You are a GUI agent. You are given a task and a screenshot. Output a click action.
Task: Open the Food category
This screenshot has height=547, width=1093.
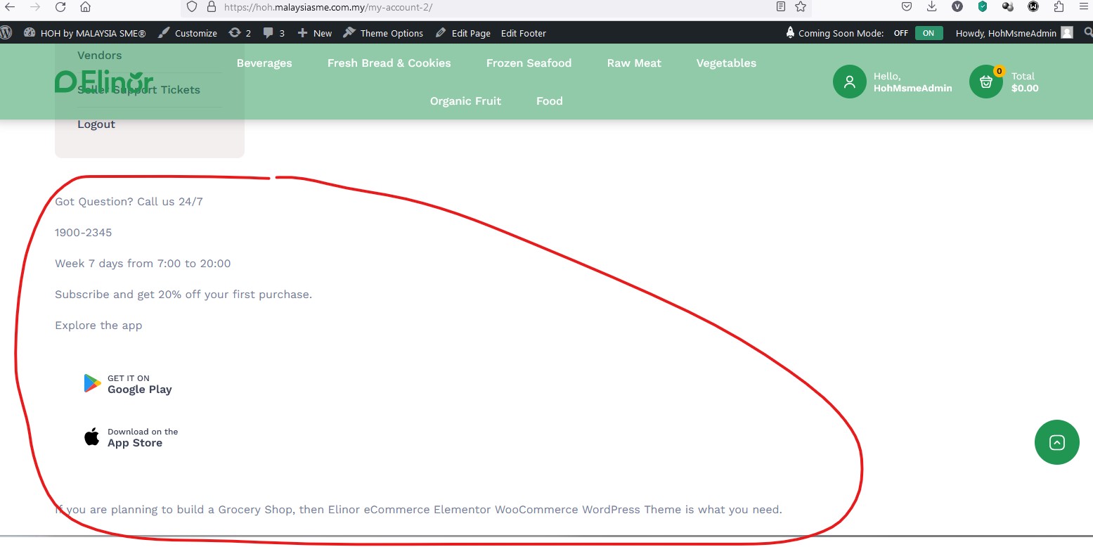pyautogui.click(x=549, y=101)
